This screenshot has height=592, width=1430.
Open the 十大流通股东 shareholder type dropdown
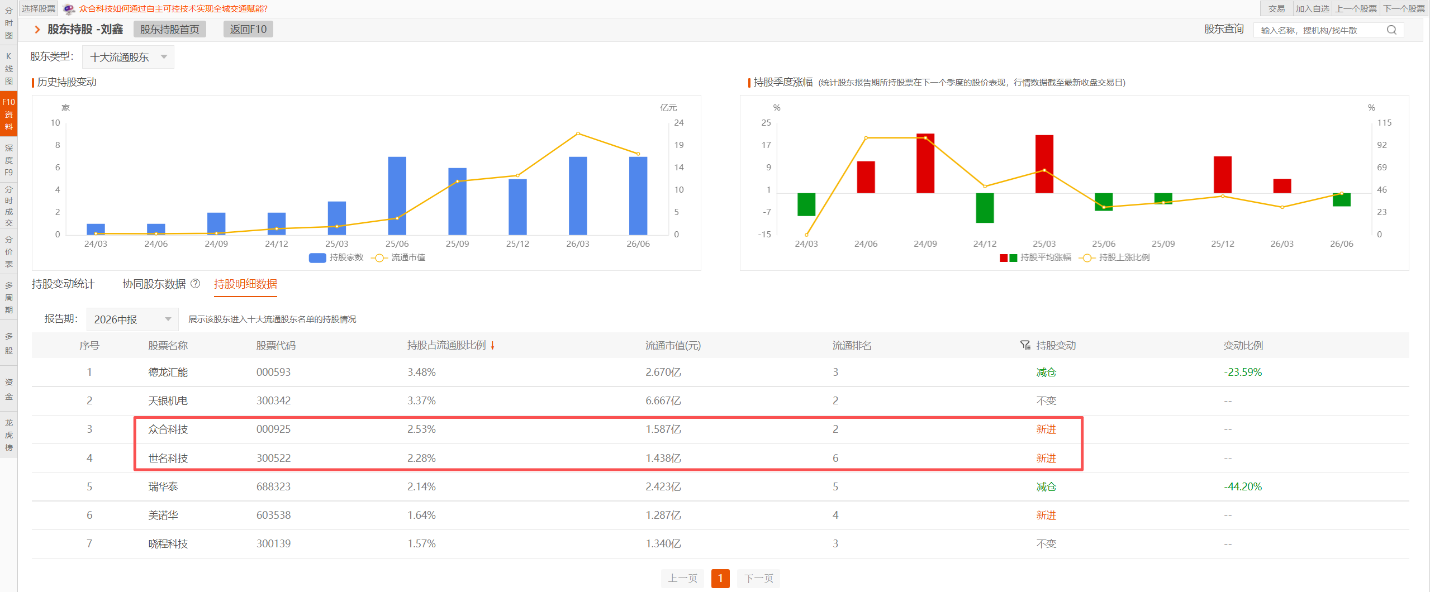point(128,57)
